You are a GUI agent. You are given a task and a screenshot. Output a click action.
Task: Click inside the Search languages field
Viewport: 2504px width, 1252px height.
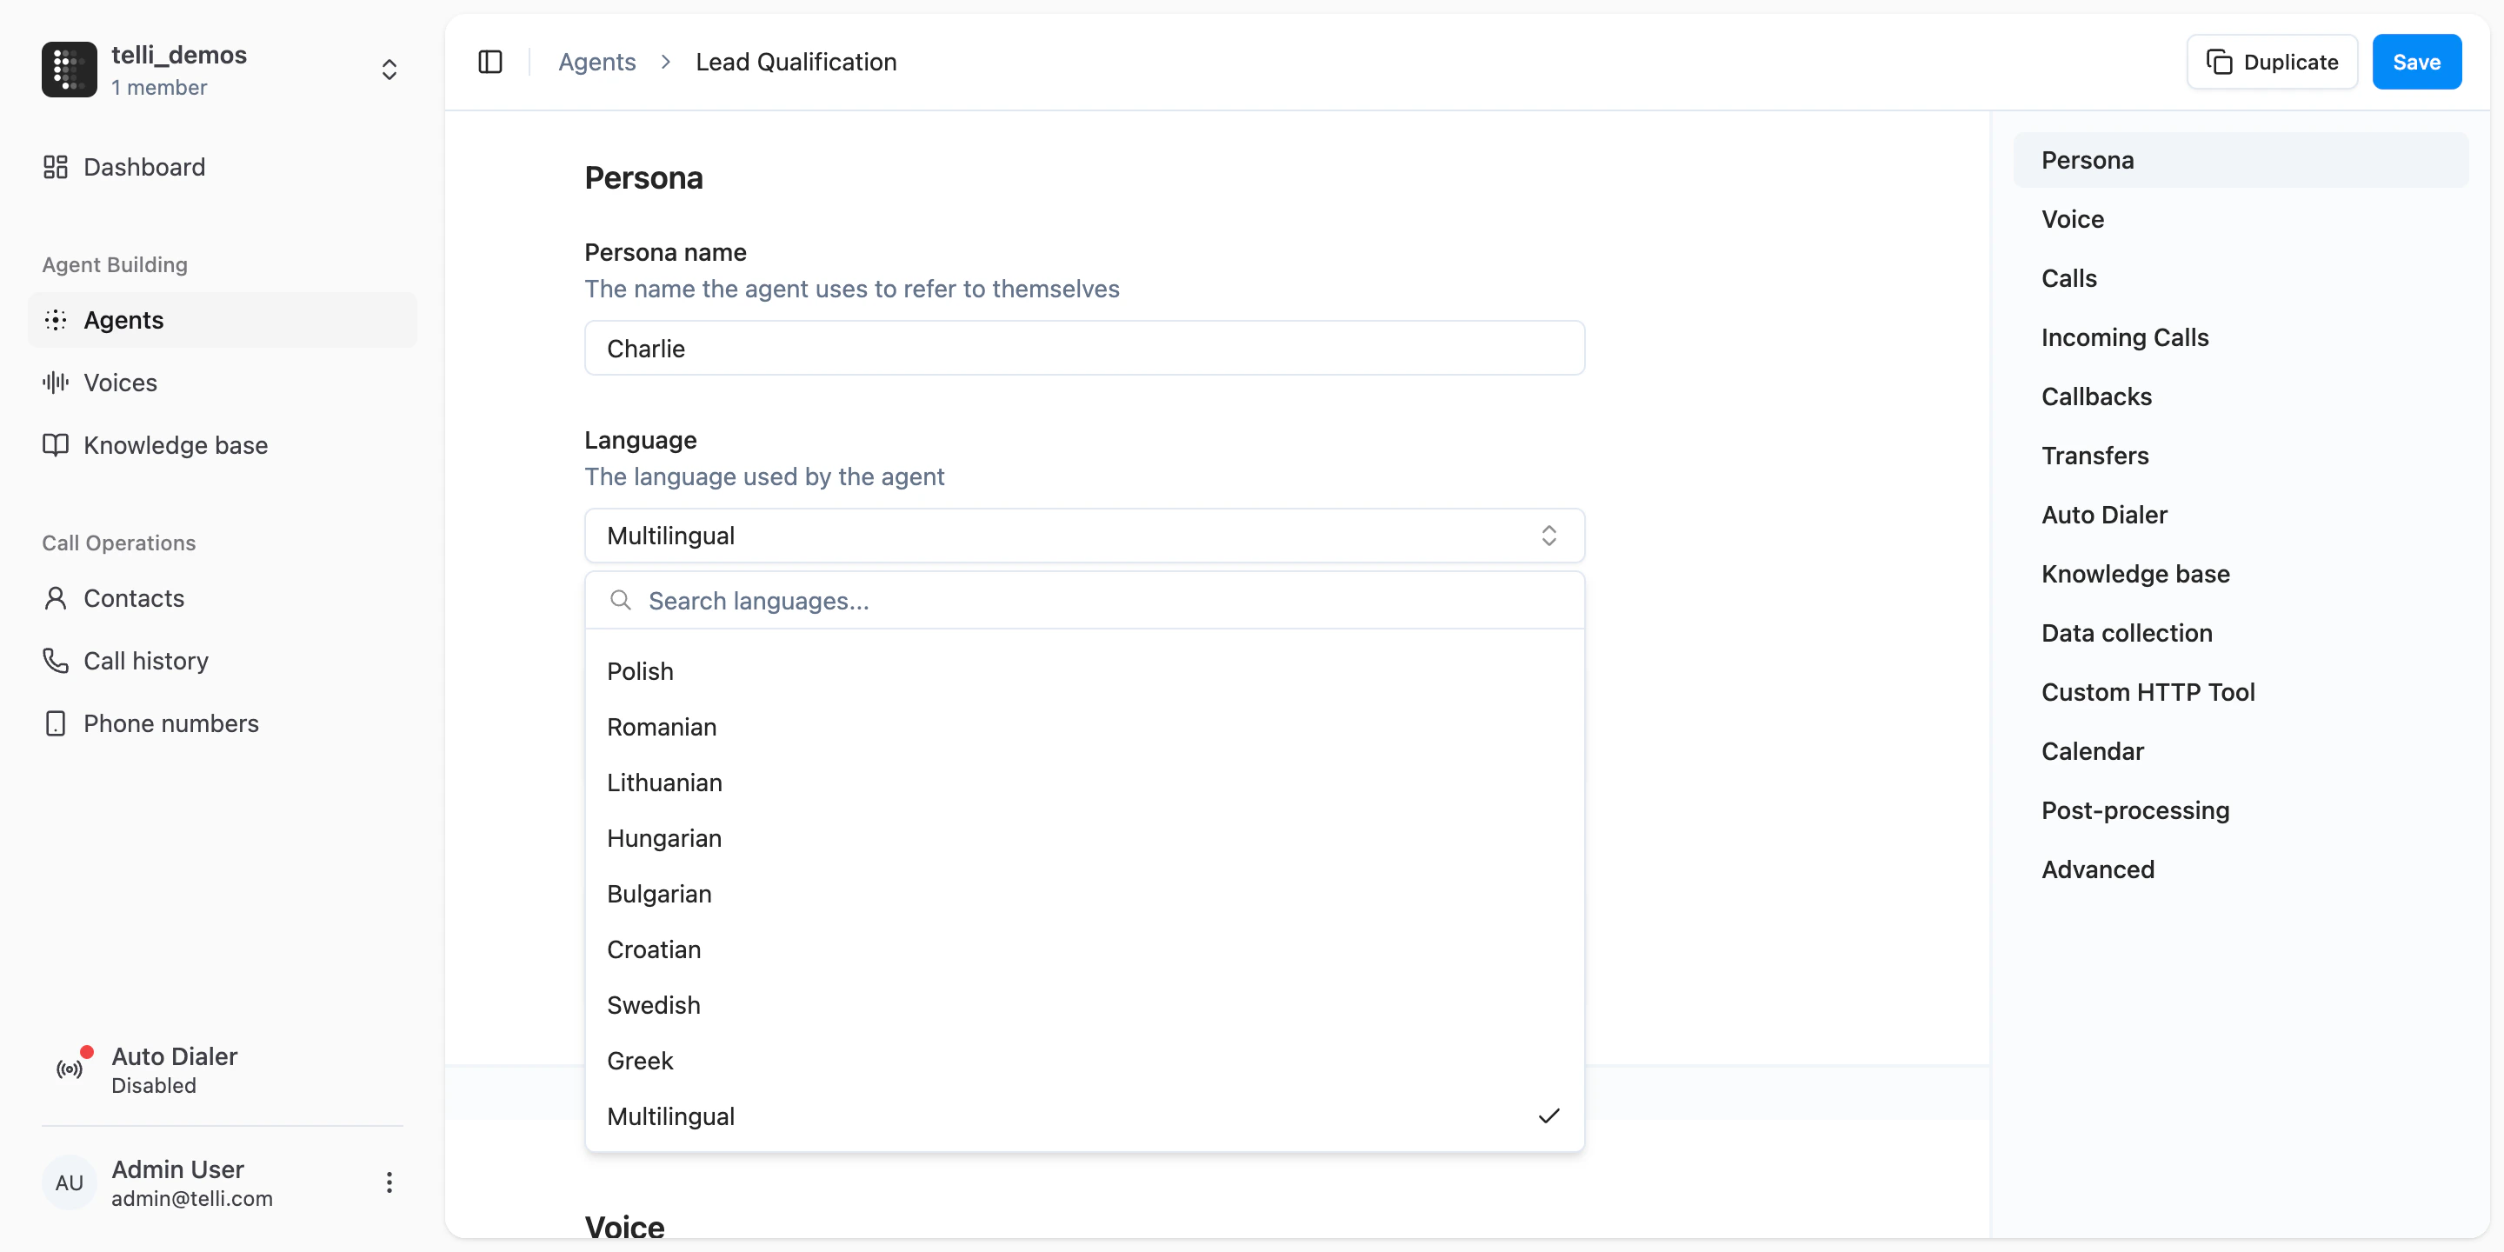pos(1069,601)
